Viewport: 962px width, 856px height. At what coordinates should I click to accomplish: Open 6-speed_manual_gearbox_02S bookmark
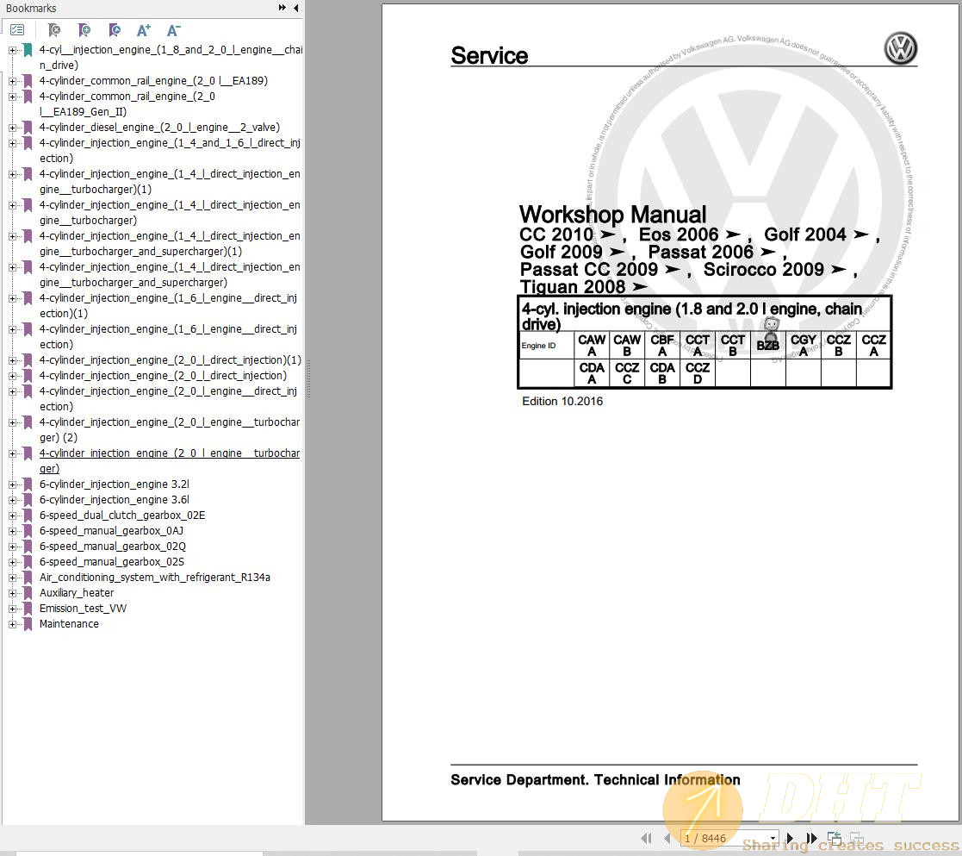tap(112, 561)
